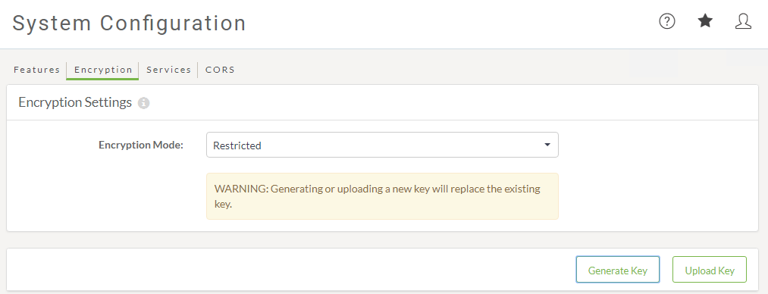Open the help question mark icon
768x294 pixels.
666,21
